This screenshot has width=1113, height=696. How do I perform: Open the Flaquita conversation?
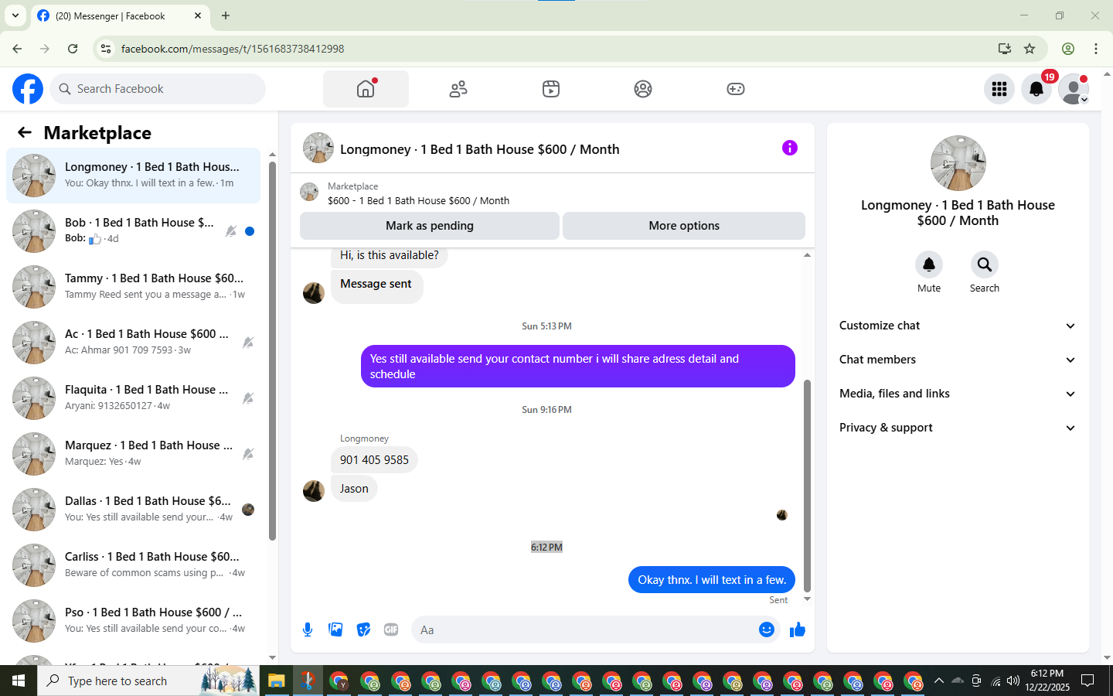[x=133, y=398]
